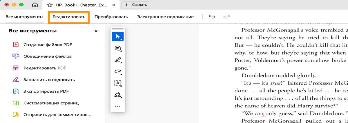Select the arrow selection tool
This screenshot has width=348, height=123.
pyautogui.click(x=118, y=37)
